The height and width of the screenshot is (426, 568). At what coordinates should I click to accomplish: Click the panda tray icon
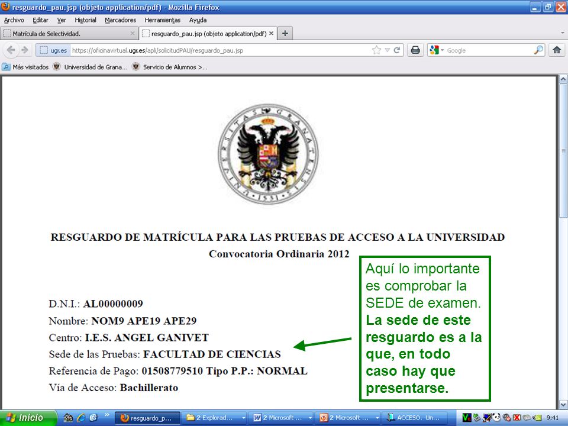coord(496,418)
